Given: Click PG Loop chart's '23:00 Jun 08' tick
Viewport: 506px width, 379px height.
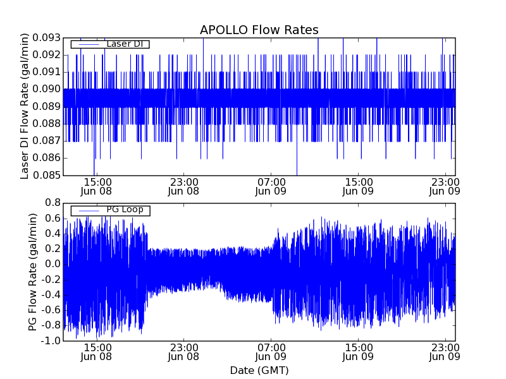Looking at the screenshot, I should click(183, 352).
